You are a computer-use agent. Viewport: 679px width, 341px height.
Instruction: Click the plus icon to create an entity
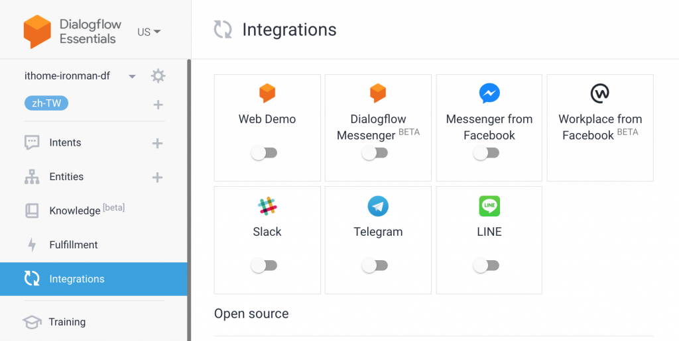tap(158, 177)
